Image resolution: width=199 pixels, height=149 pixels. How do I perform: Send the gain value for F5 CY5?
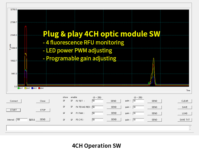pos(154,119)
